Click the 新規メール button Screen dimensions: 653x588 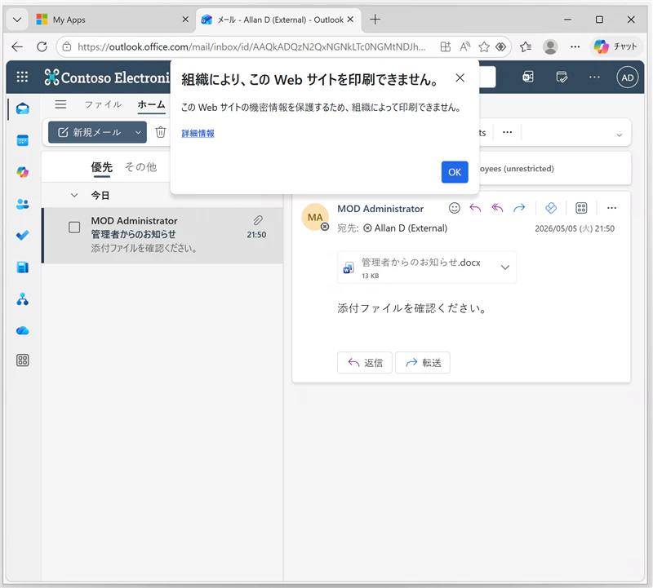[90, 132]
